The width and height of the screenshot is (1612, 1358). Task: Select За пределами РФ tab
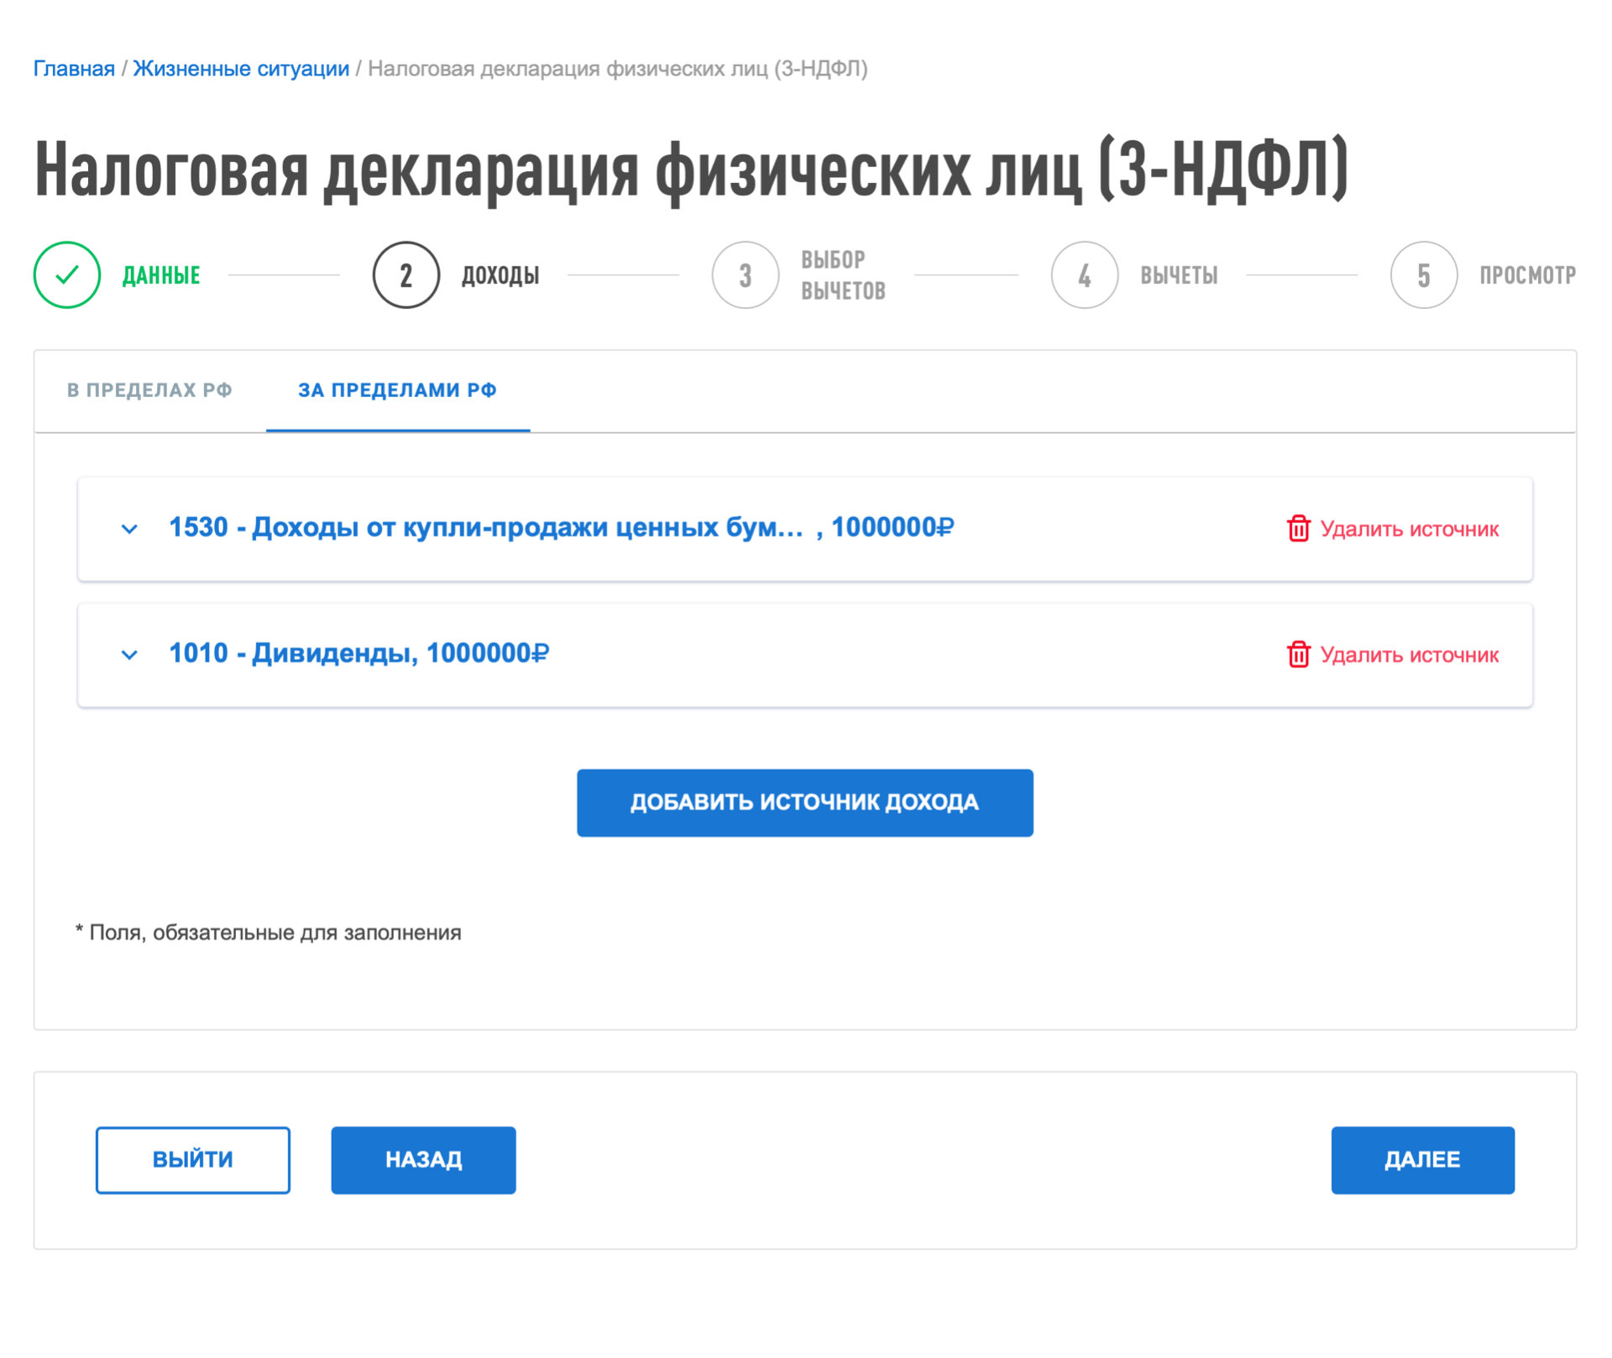[397, 390]
